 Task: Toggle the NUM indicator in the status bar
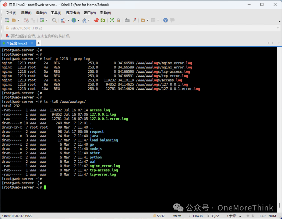[272, 216]
